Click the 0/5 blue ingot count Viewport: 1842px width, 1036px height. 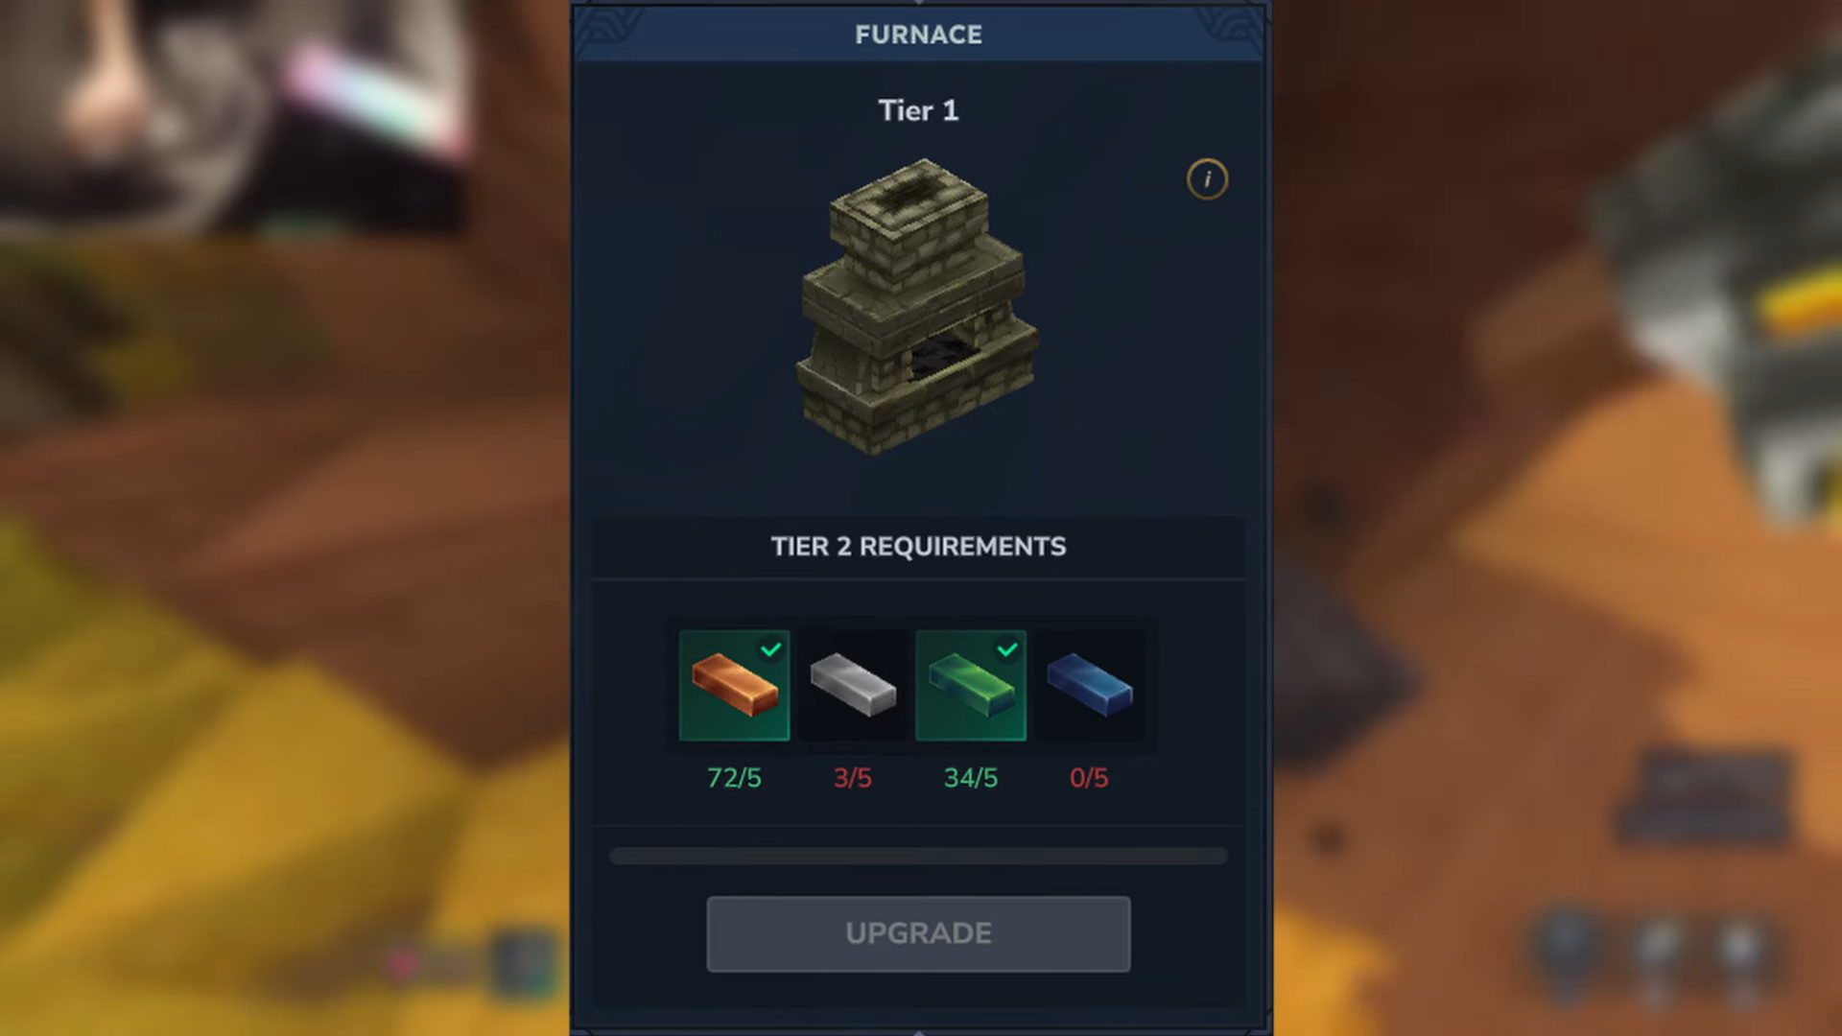pos(1089,778)
